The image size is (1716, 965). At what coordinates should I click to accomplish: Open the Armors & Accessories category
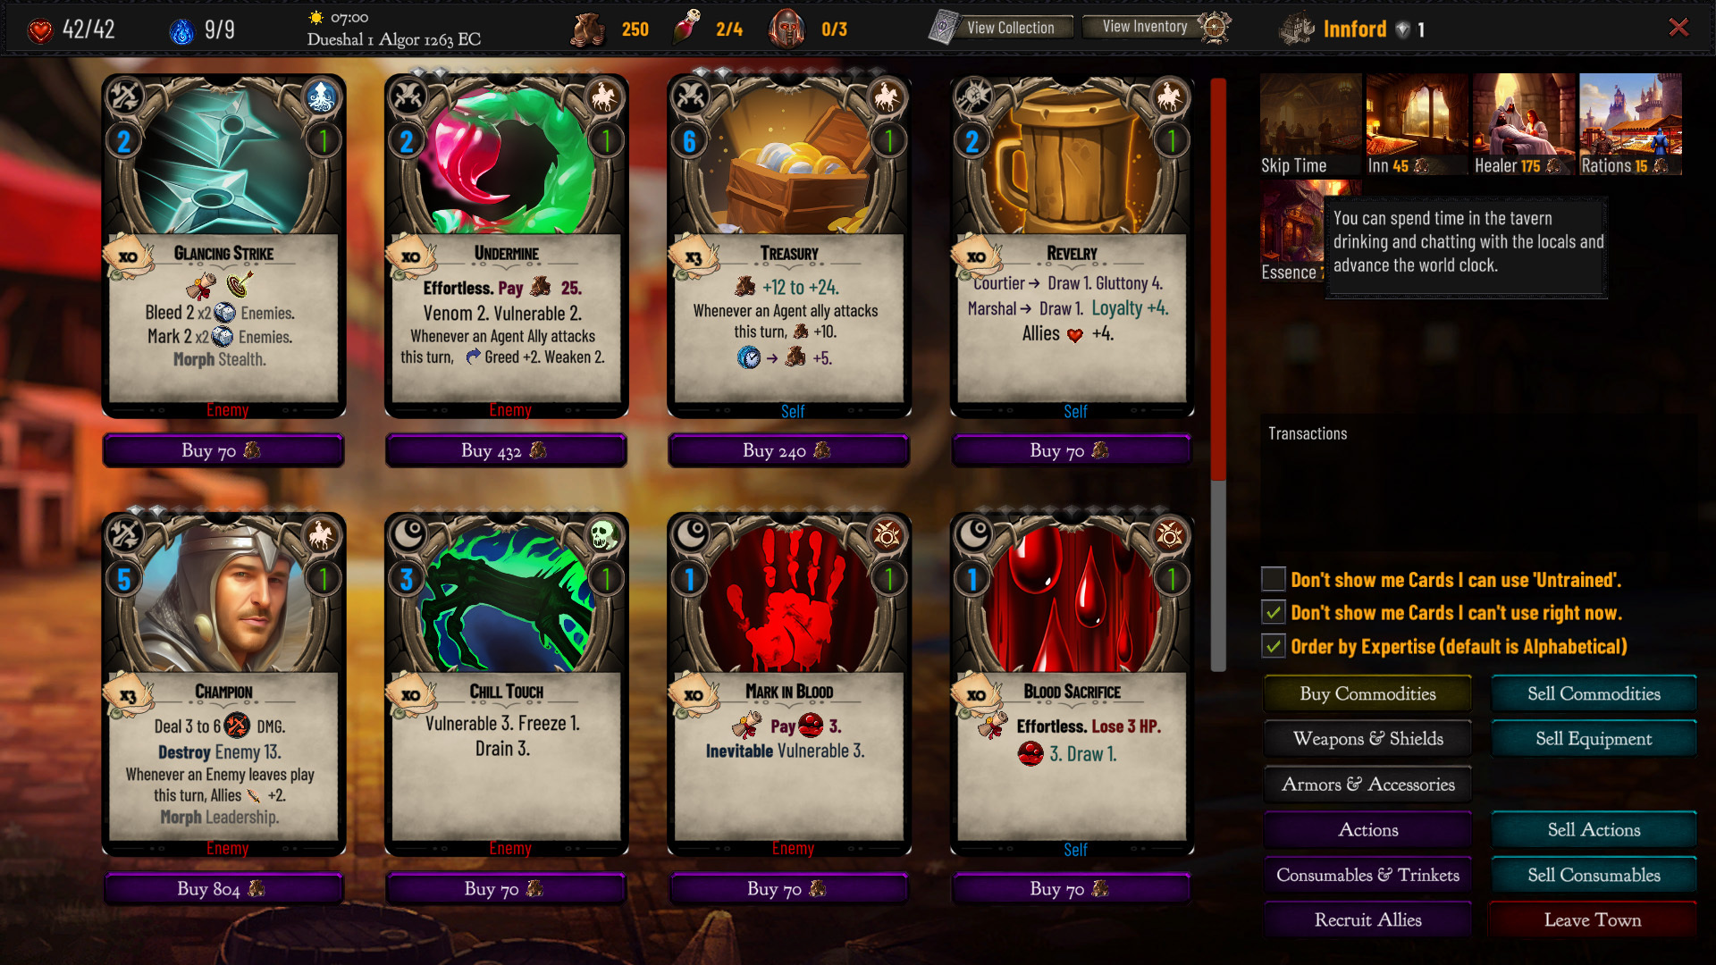[1367, 785]
